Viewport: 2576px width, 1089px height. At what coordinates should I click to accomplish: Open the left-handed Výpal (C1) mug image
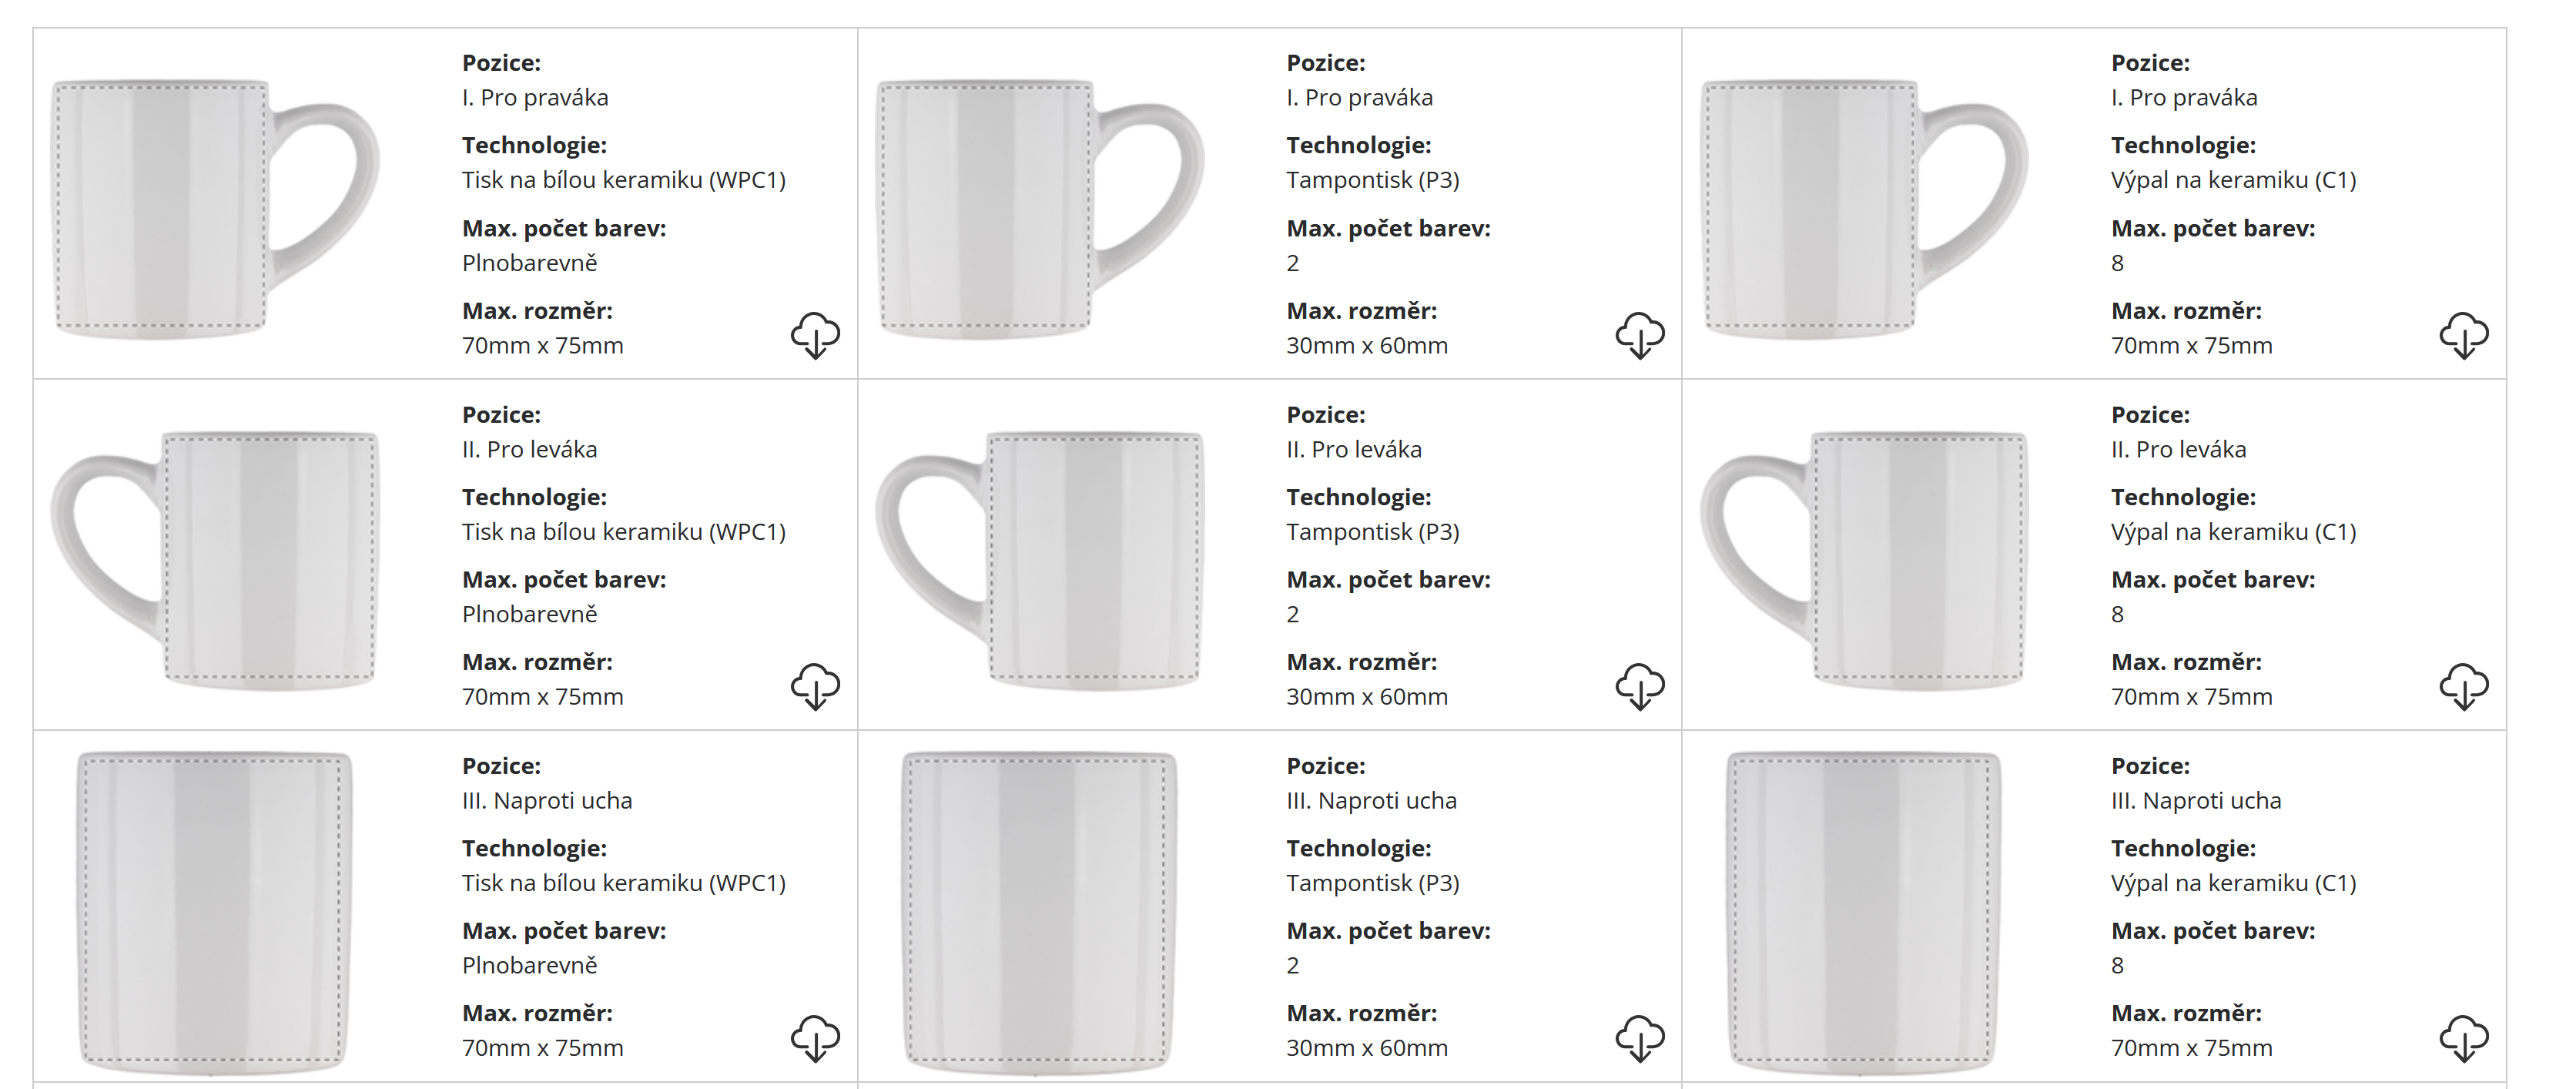pos(1864,559)
